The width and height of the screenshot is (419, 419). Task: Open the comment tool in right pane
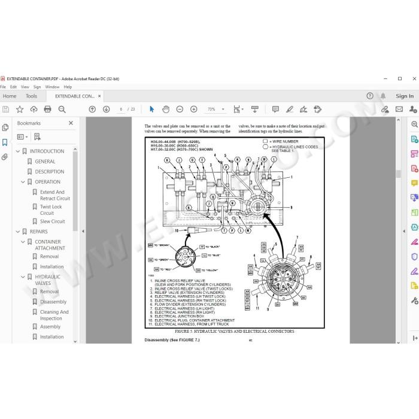click(414, 183)
